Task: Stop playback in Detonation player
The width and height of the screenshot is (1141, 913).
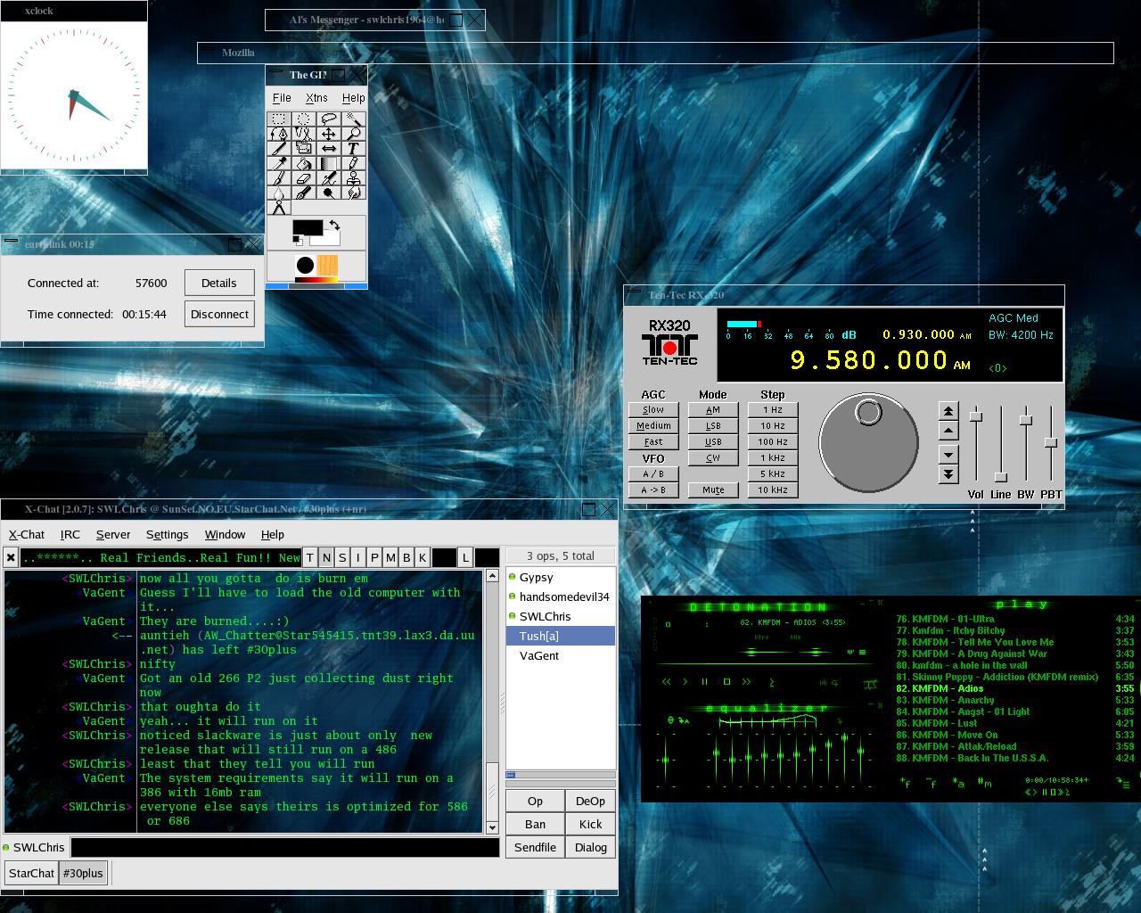Action: tap(726, 681)
